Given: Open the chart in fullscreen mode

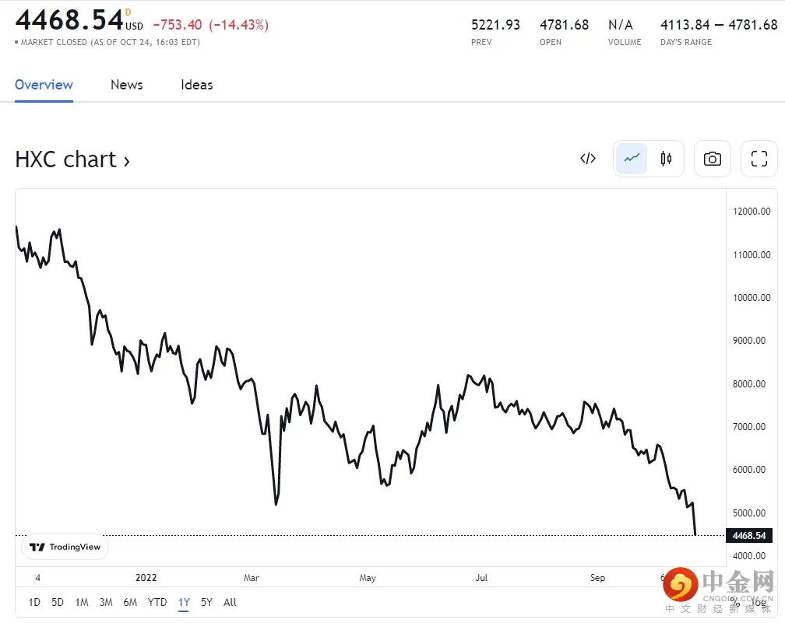Looking at the screenshot, I should [x=759, y=159].
